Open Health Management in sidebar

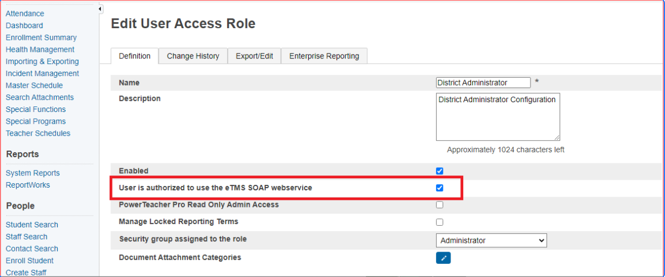coord(40,50)
